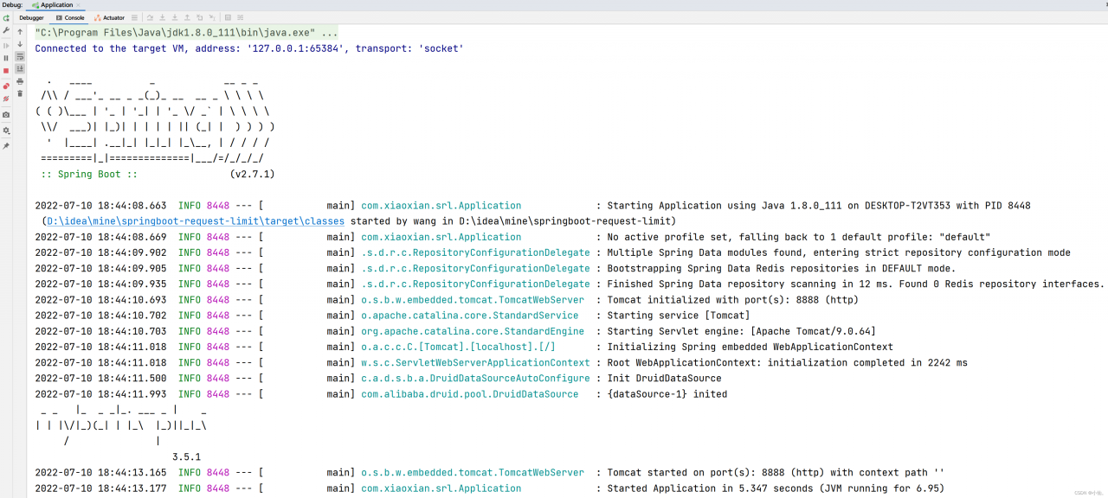Viewport: 1108px width, 498px height.
Task: Stop the application with red square
Action: click(6, 71)
